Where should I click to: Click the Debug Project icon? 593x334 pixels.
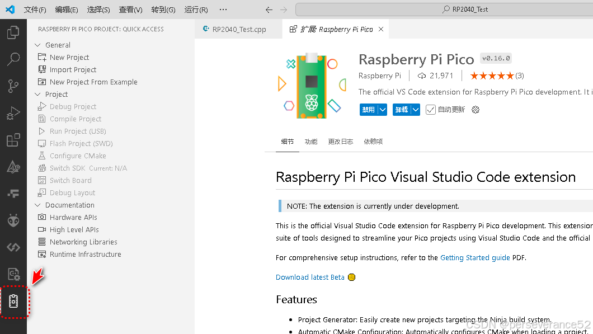tap(42, 106)
